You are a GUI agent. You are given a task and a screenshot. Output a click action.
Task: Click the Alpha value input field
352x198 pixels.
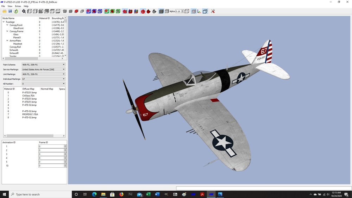click(x=178, y=11)
